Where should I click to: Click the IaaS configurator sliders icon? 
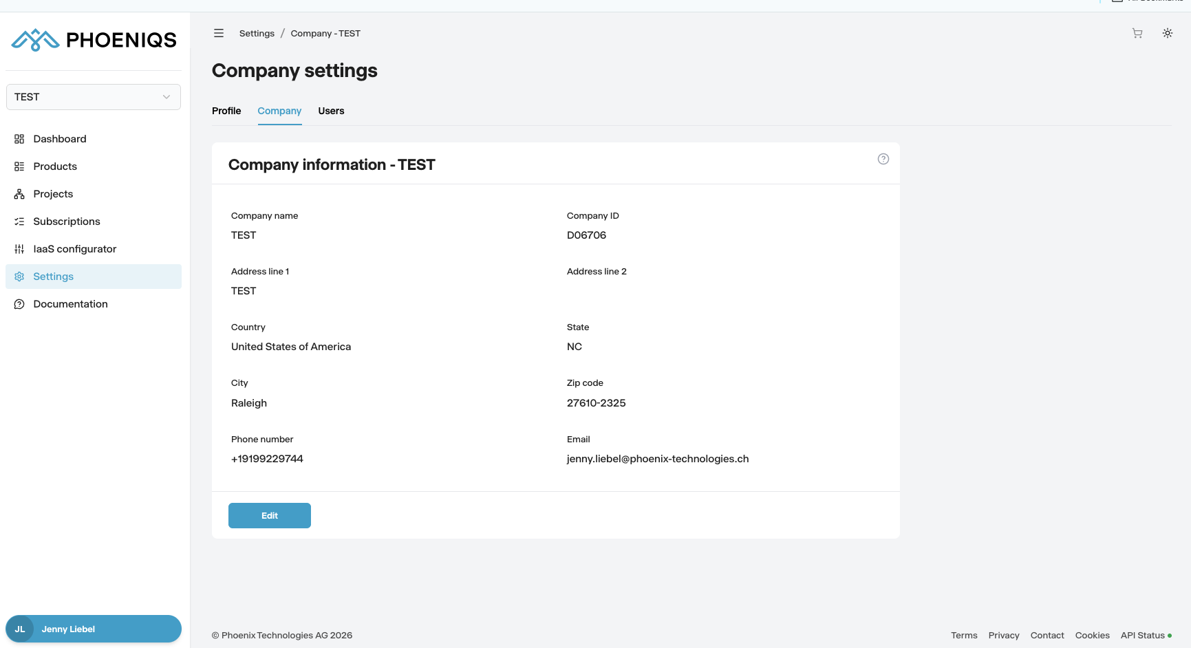point(19,249)
